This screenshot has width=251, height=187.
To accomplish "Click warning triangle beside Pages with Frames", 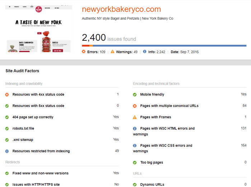I will click(135, 117).
